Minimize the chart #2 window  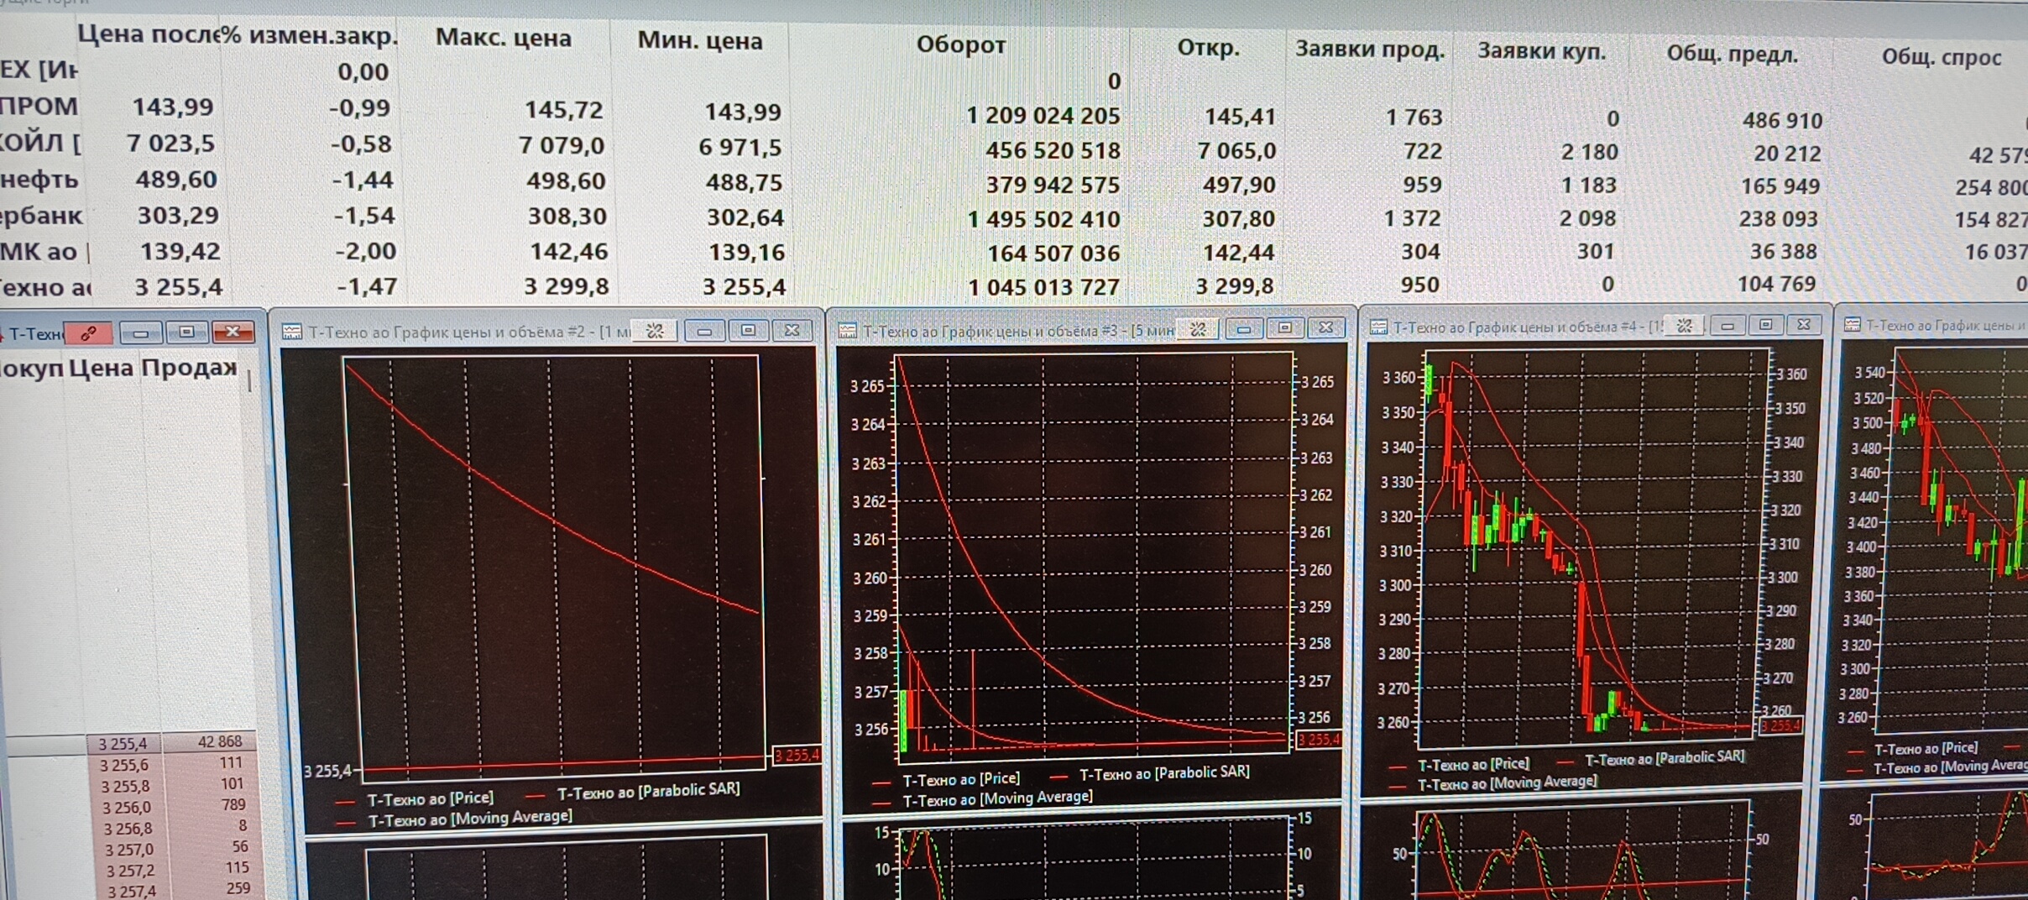pos(704,331)
